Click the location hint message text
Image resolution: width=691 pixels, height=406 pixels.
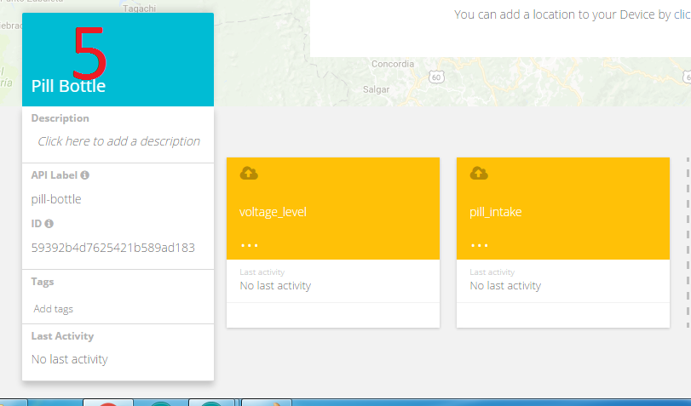(573, 14)
